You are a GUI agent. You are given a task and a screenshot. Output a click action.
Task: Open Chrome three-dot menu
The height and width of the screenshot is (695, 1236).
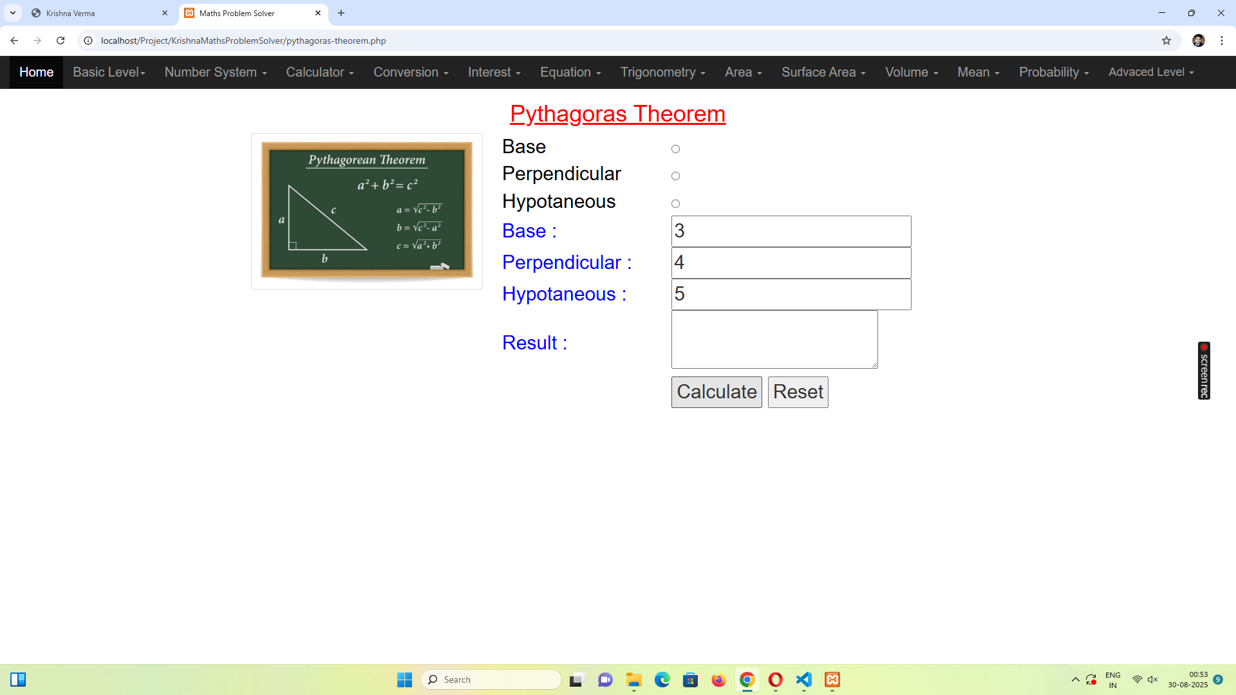(x=1222, y=41)
